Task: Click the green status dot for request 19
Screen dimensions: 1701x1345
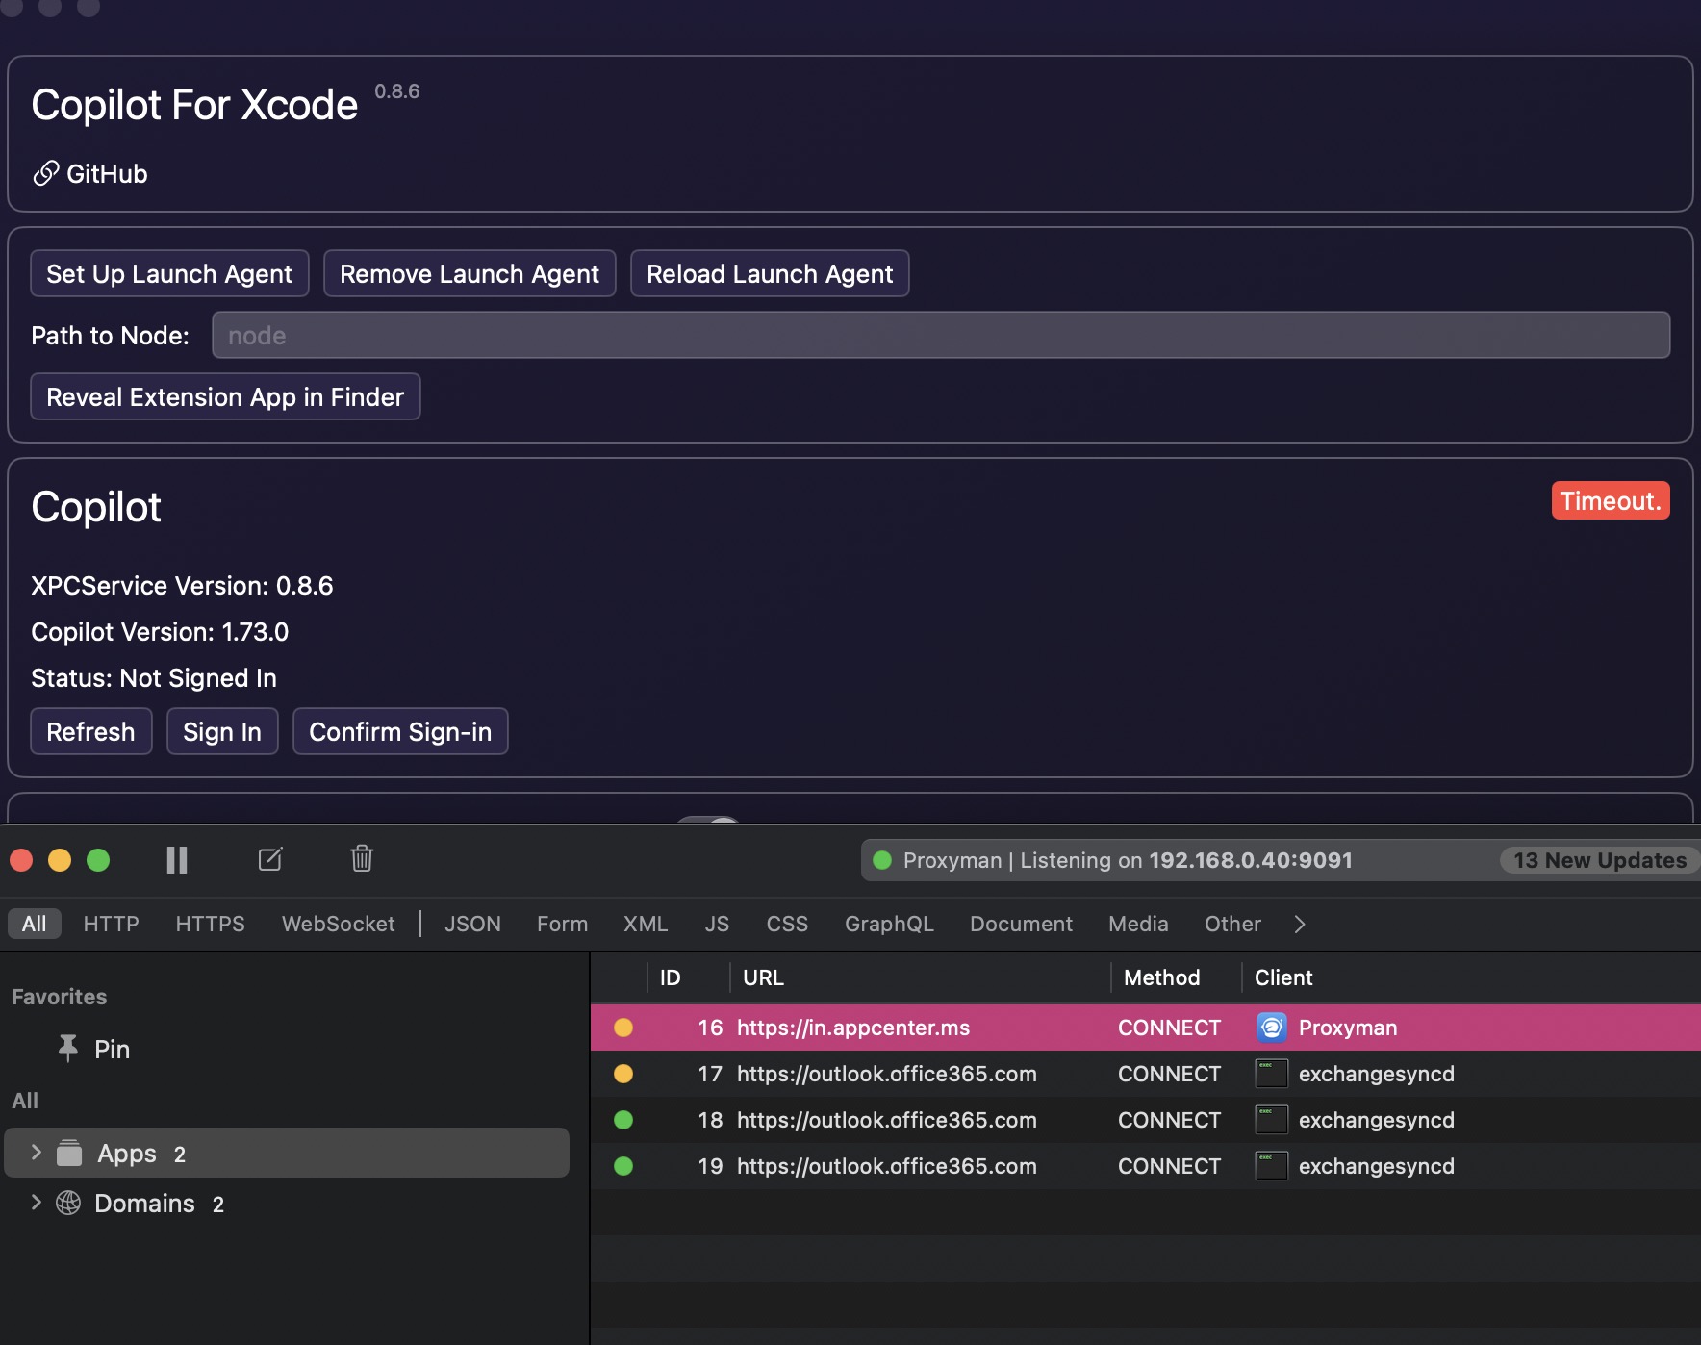Action: click(623, 1166)
